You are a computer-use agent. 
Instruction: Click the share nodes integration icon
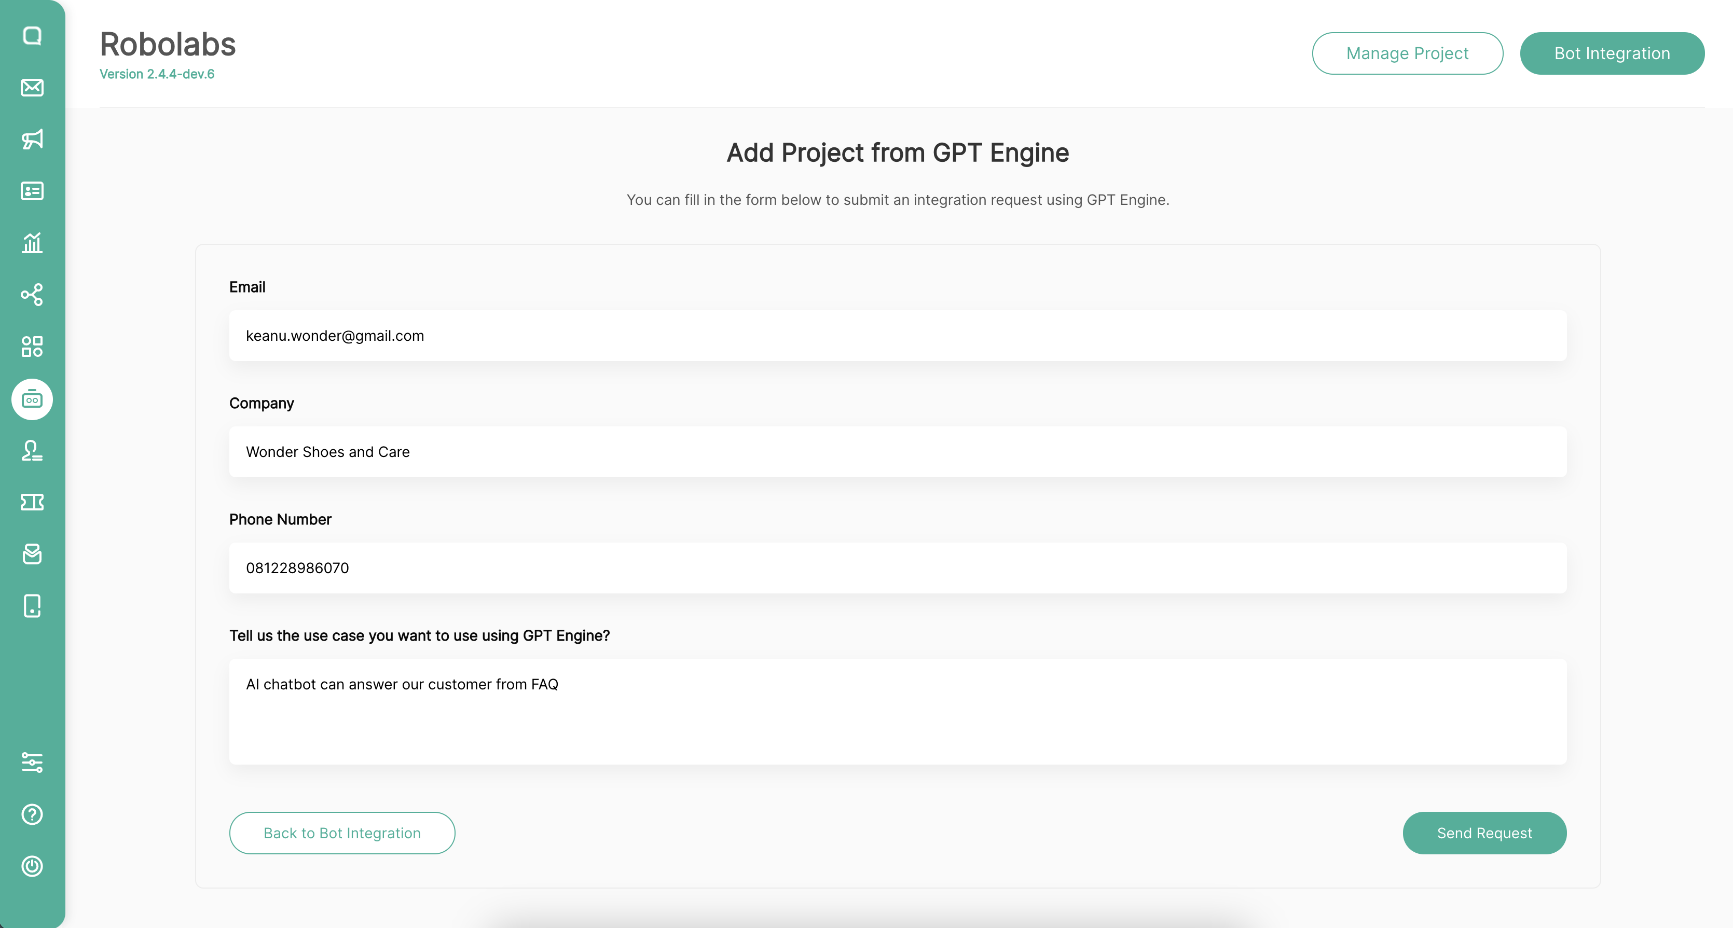pos(32,295)
